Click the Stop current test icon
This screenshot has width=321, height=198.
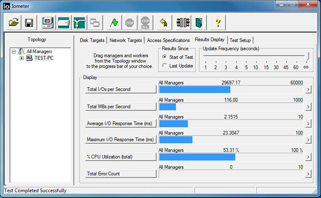tap(129, 22)
